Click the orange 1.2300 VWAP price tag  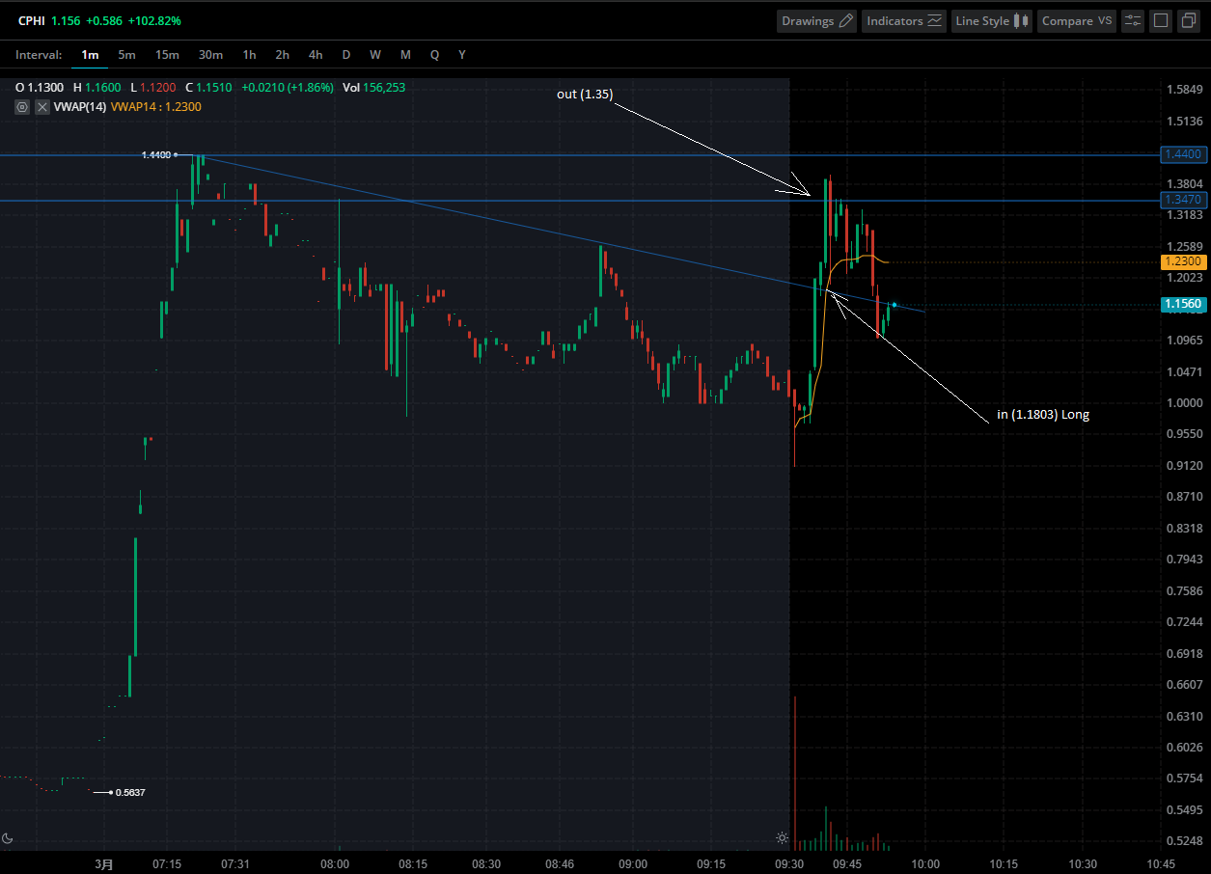pos(1182,261)
